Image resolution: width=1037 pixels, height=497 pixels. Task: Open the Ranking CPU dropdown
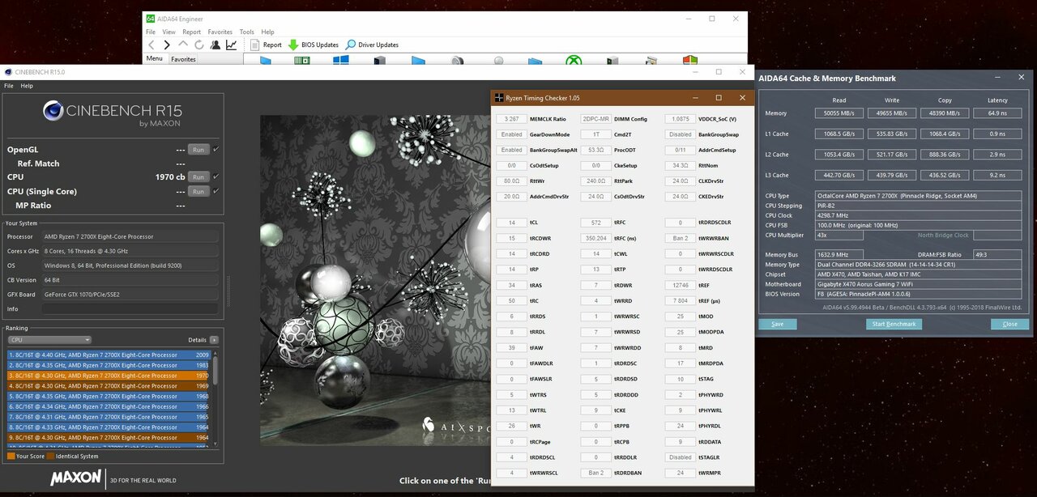click(49, 340)
